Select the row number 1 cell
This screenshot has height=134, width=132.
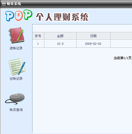coord(38,44)
